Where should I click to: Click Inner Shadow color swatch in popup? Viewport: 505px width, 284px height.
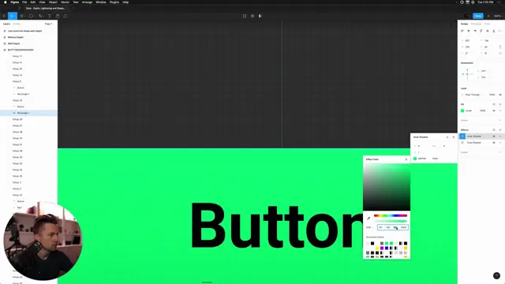pos(415,159)
